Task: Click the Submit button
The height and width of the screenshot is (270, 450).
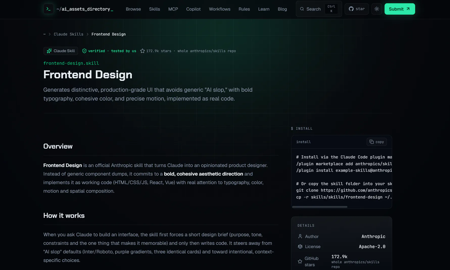Action: 400,9
